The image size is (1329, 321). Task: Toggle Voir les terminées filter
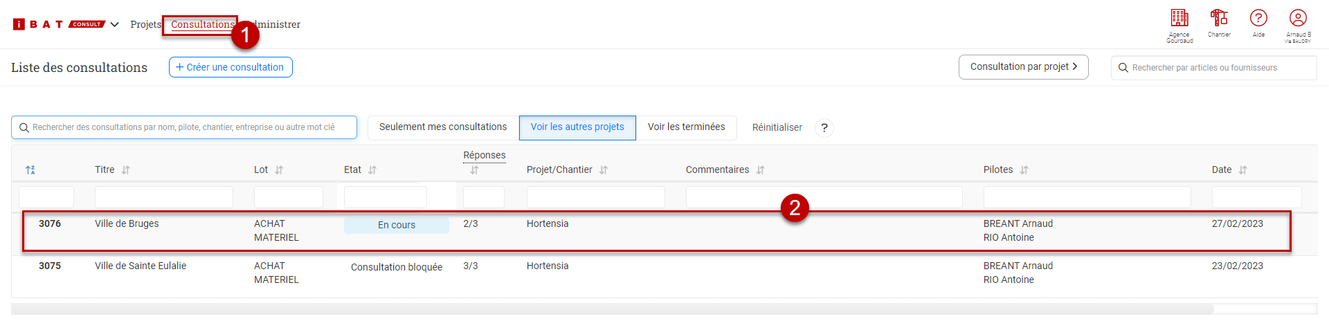pos(686,127)
